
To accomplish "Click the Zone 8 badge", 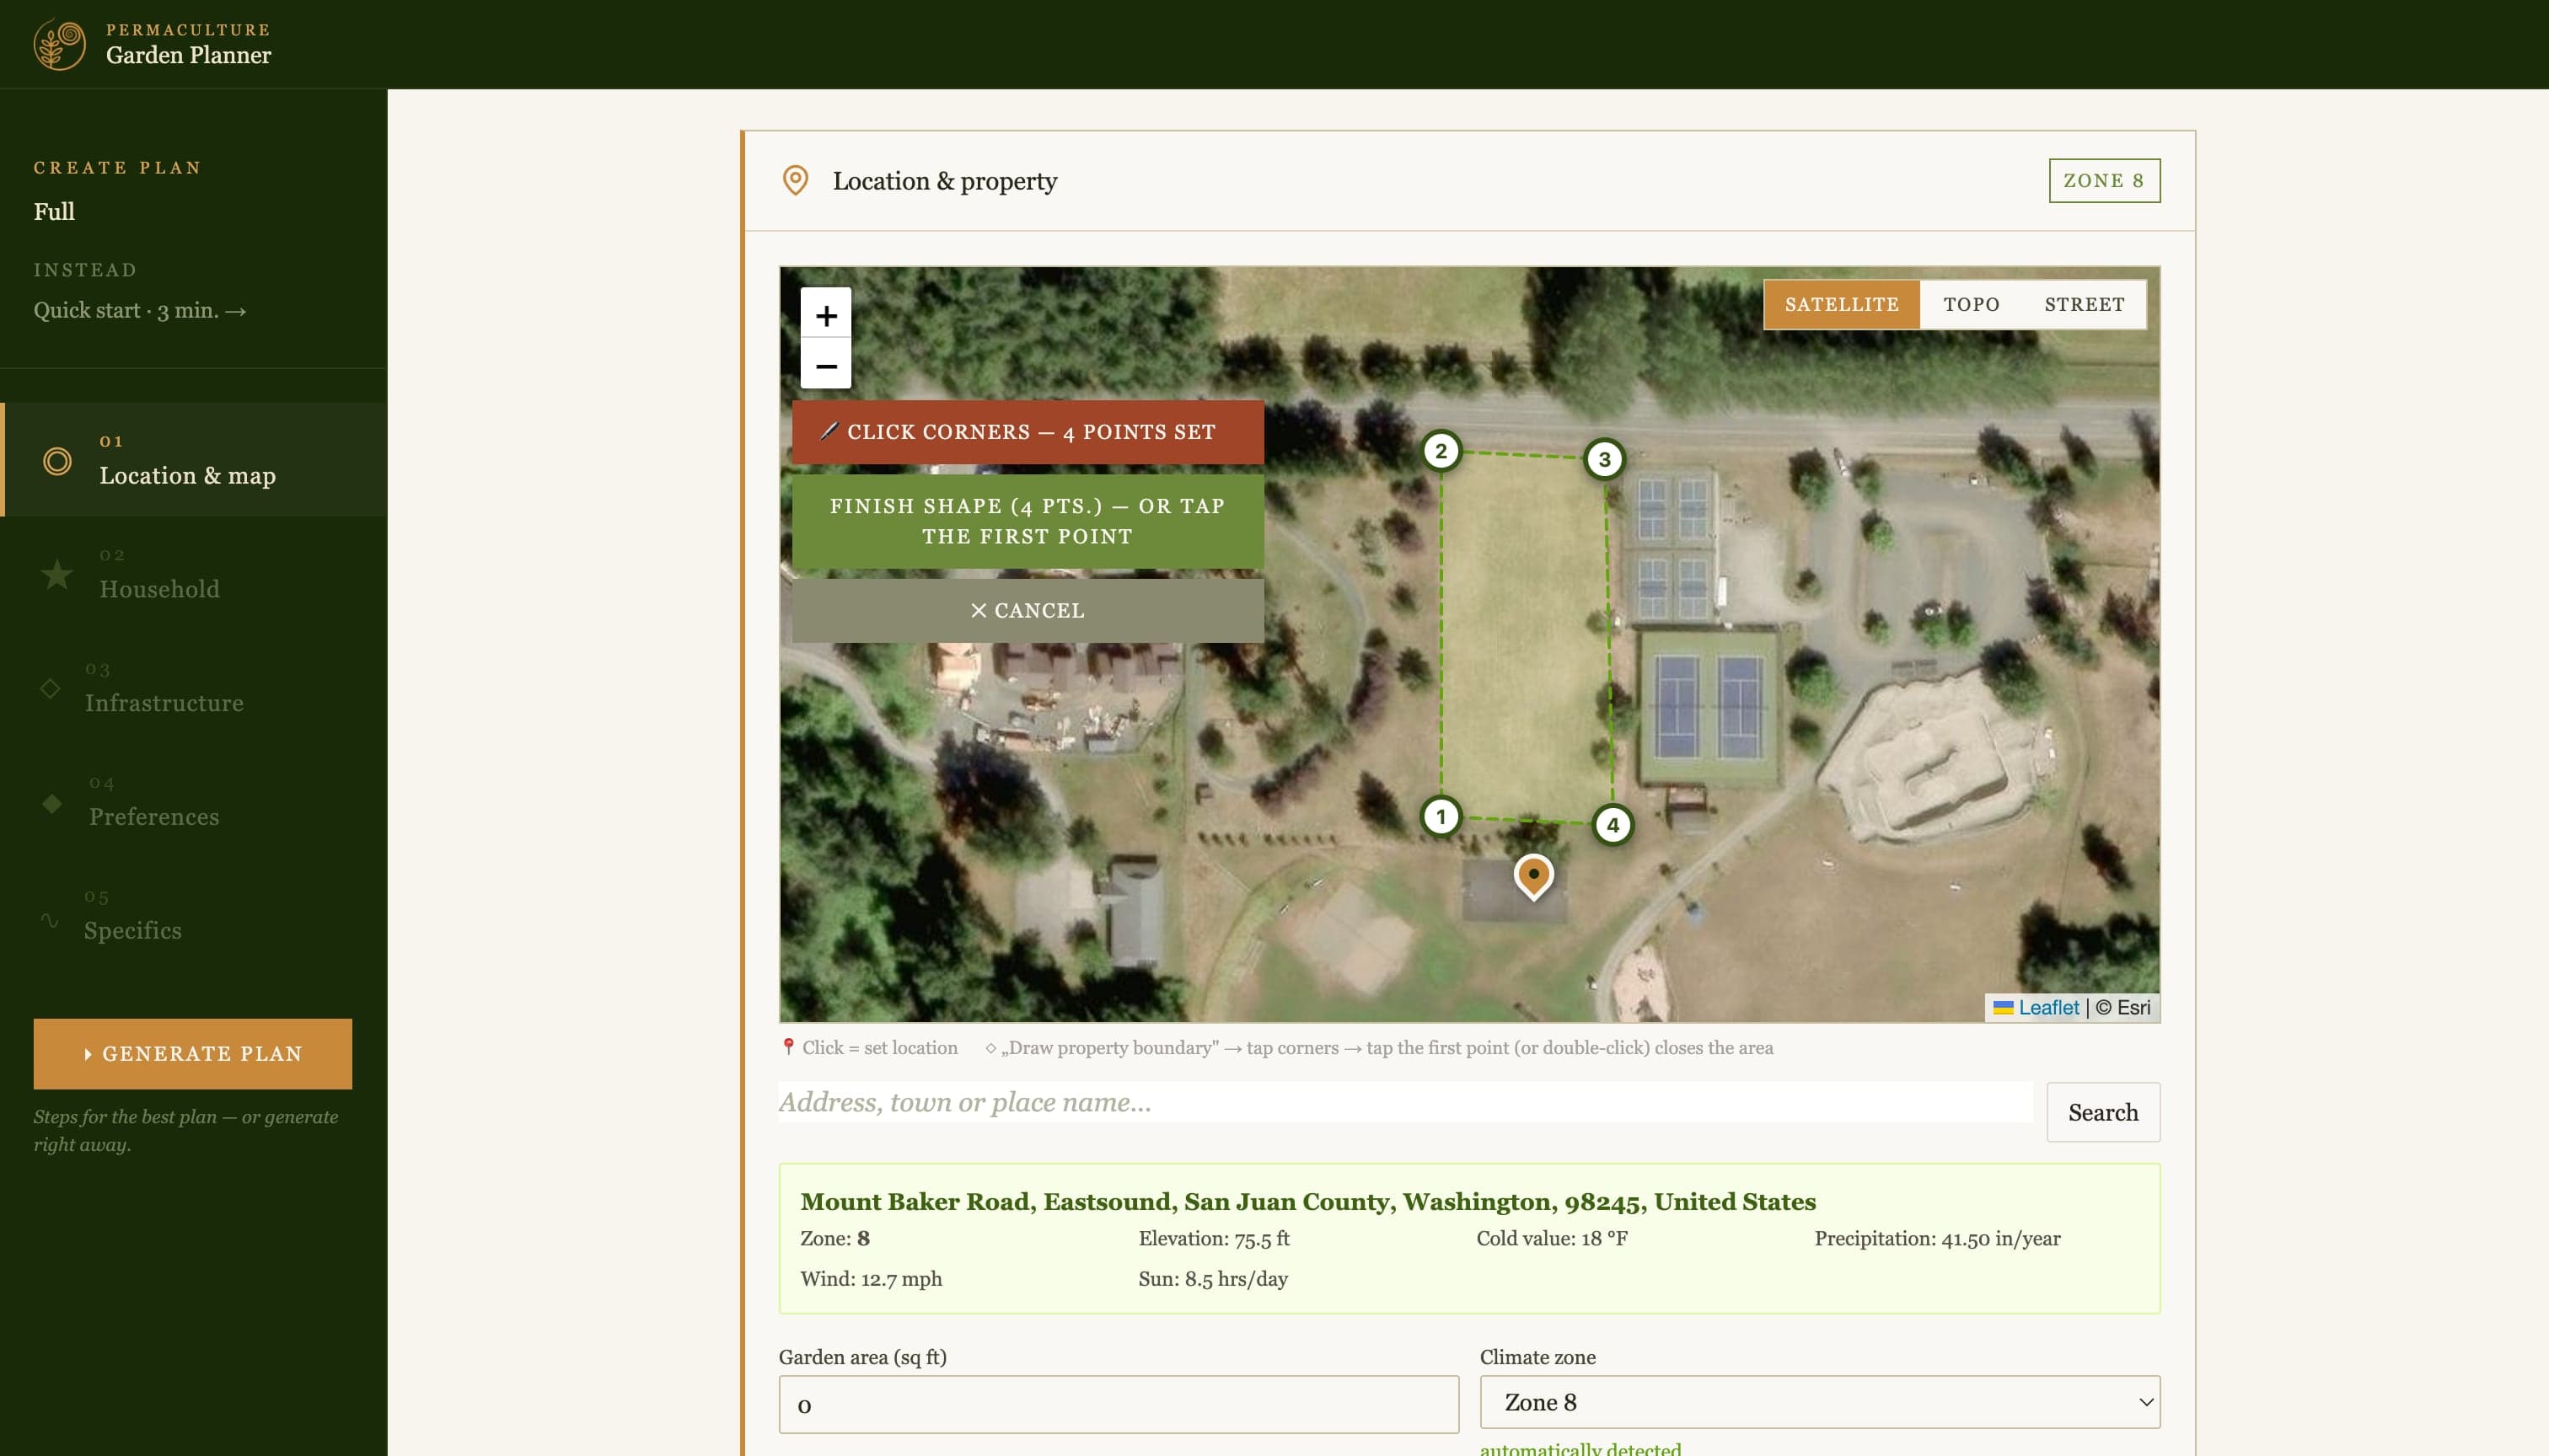I will (x=2104, y=180).
